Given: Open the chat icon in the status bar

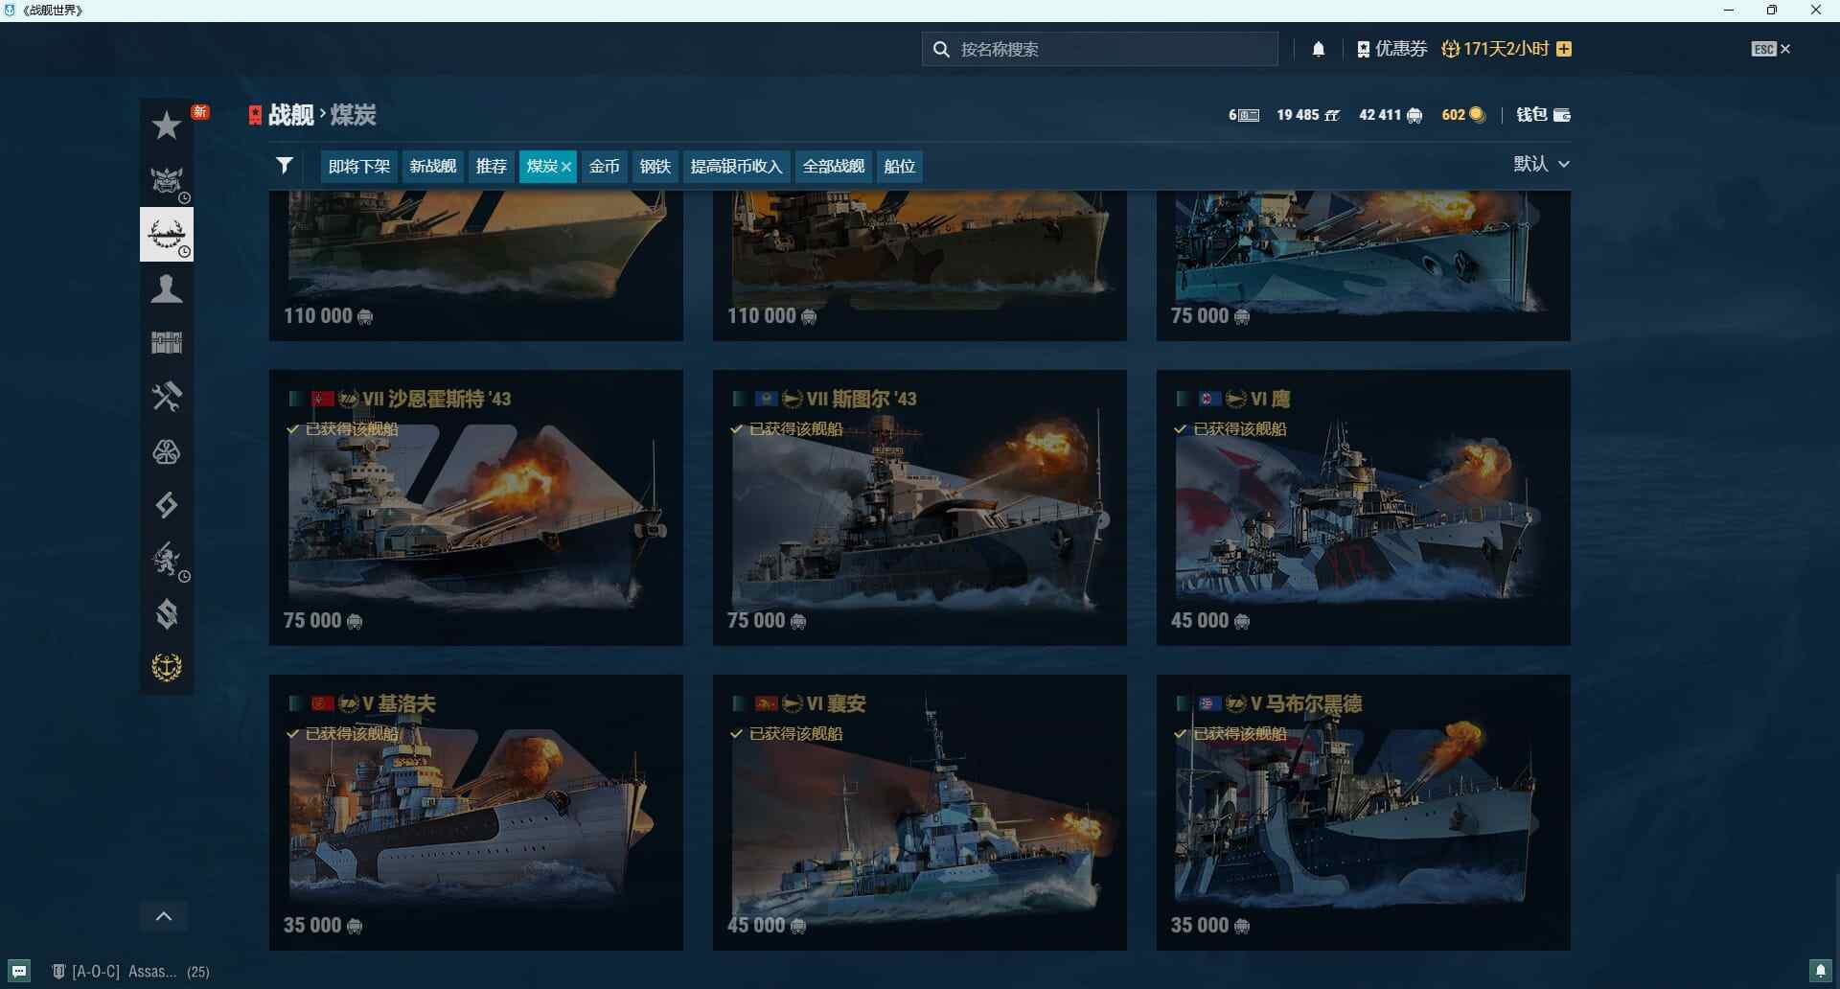Looking at the screenshot, I should pyautogui.click(x=19, y=971).
